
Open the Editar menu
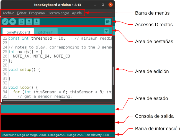tap(22, 13)
